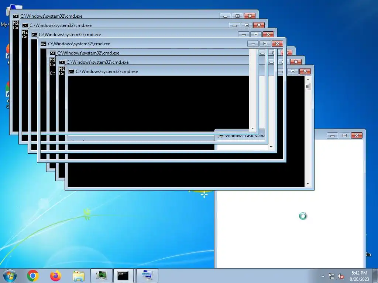Open the Windows Start menu orb
Image resolution: width=378 pixels, height=283 pixels.
[10, 276]
